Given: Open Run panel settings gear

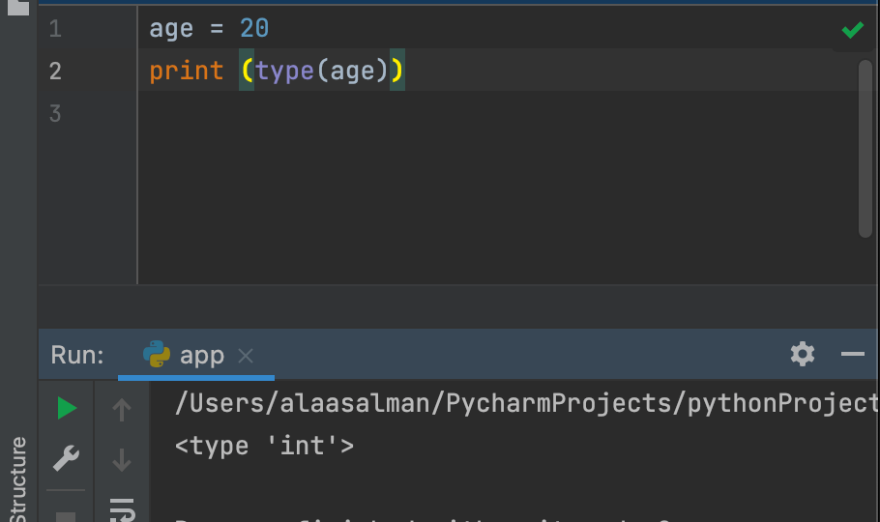Looking at the screenshot, I should 803,354.
